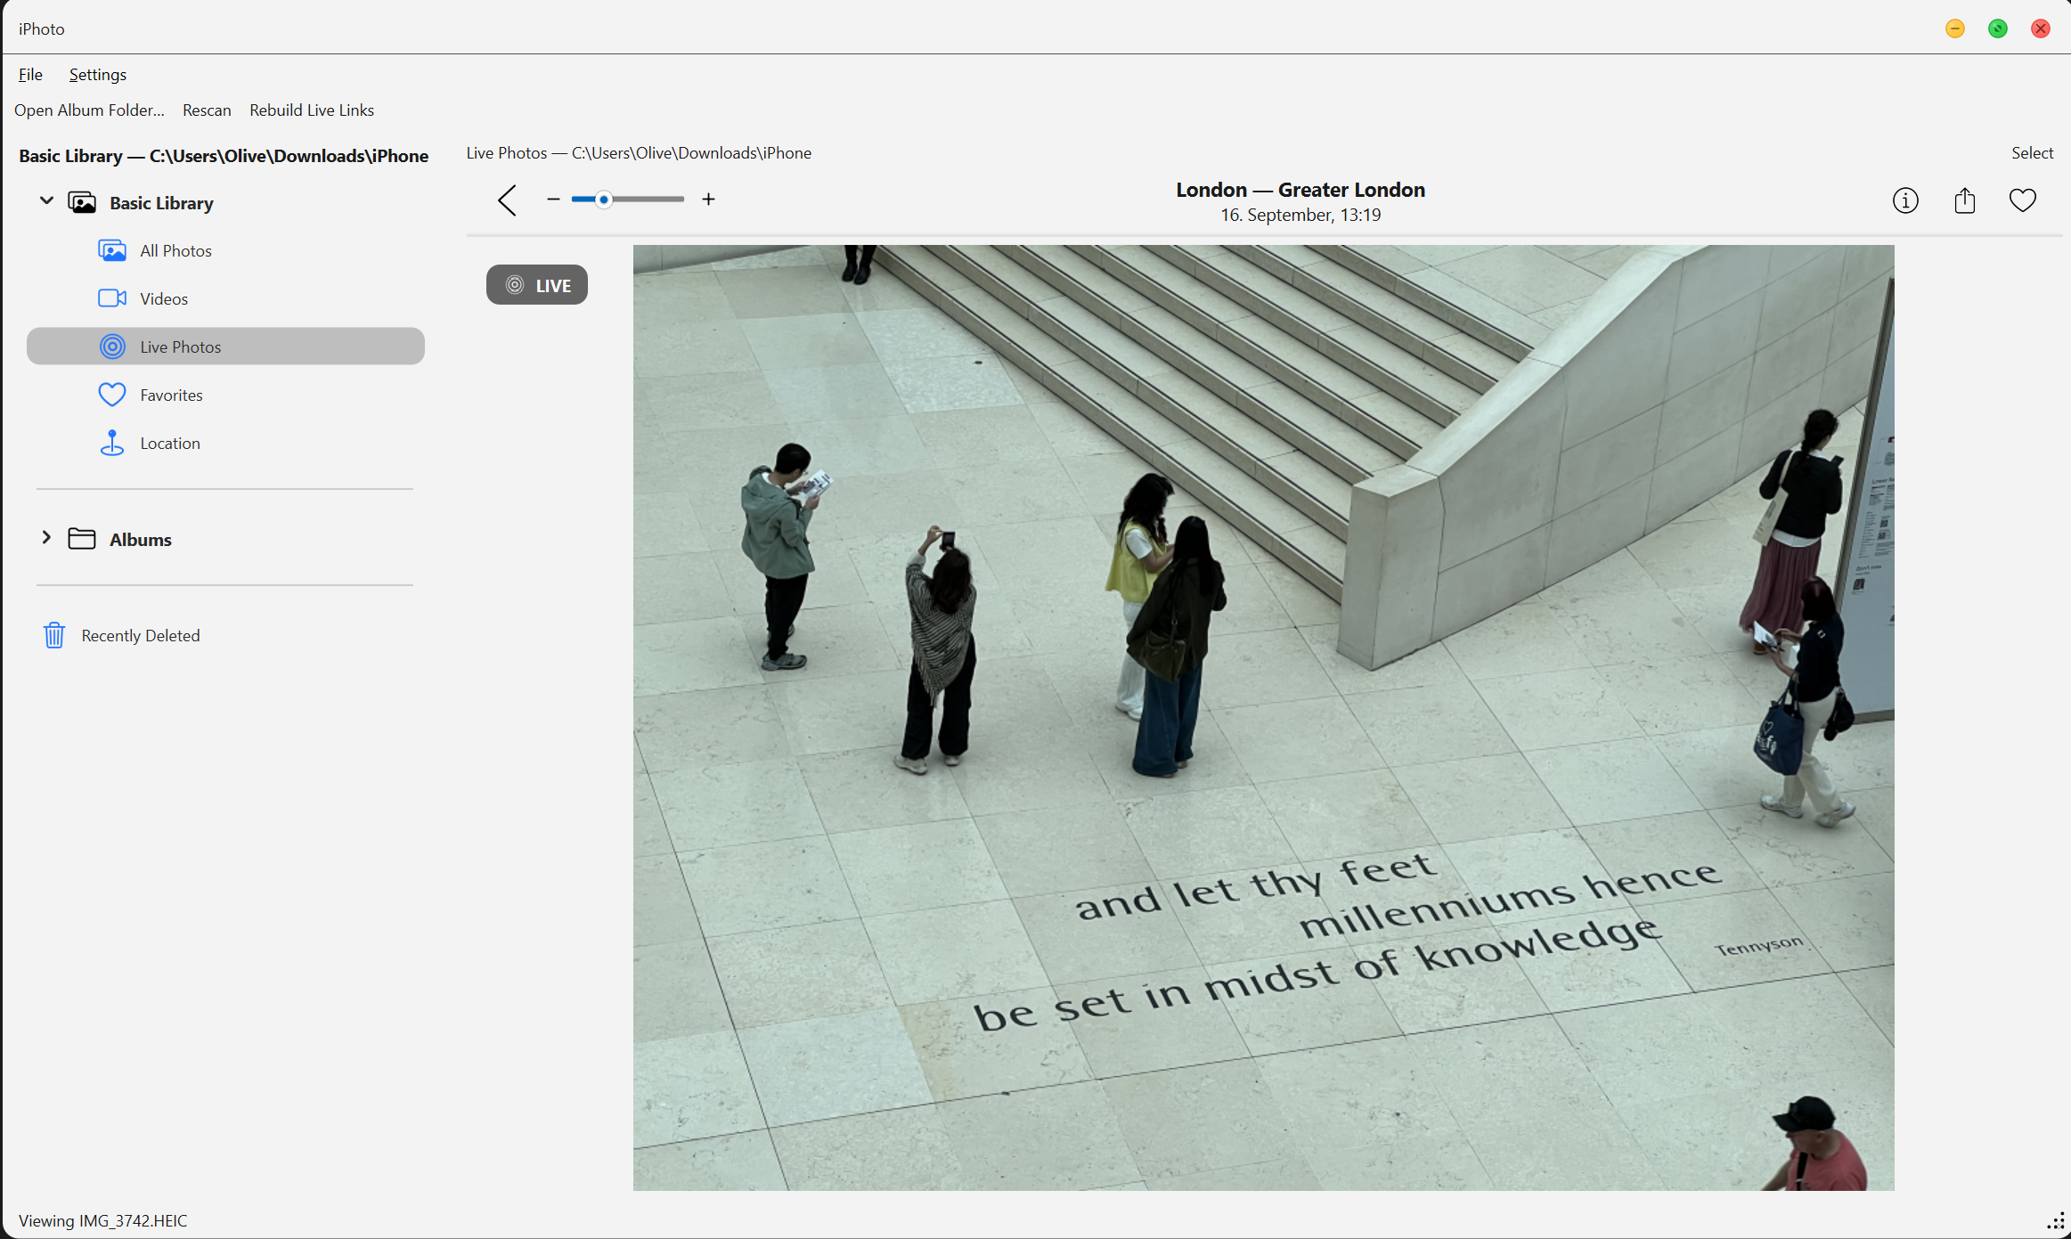2071x1239 pixels.
Task: Click the Basic Library path header text
Action: click(x=224, y=156)
